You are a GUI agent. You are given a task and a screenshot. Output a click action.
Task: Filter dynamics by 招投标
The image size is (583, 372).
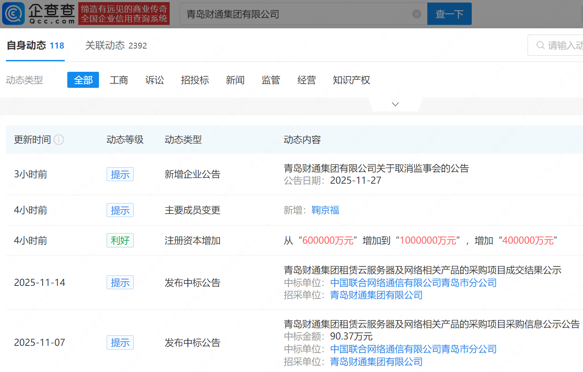(195, 80)
